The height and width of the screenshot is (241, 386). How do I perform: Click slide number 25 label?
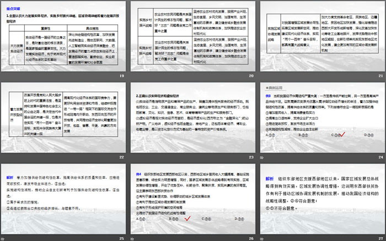pos(122,238)
